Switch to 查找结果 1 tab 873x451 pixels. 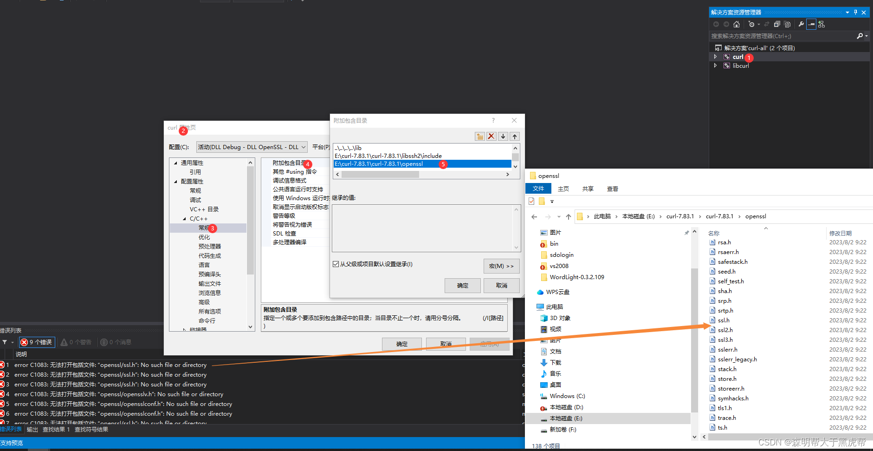[56, 430]
